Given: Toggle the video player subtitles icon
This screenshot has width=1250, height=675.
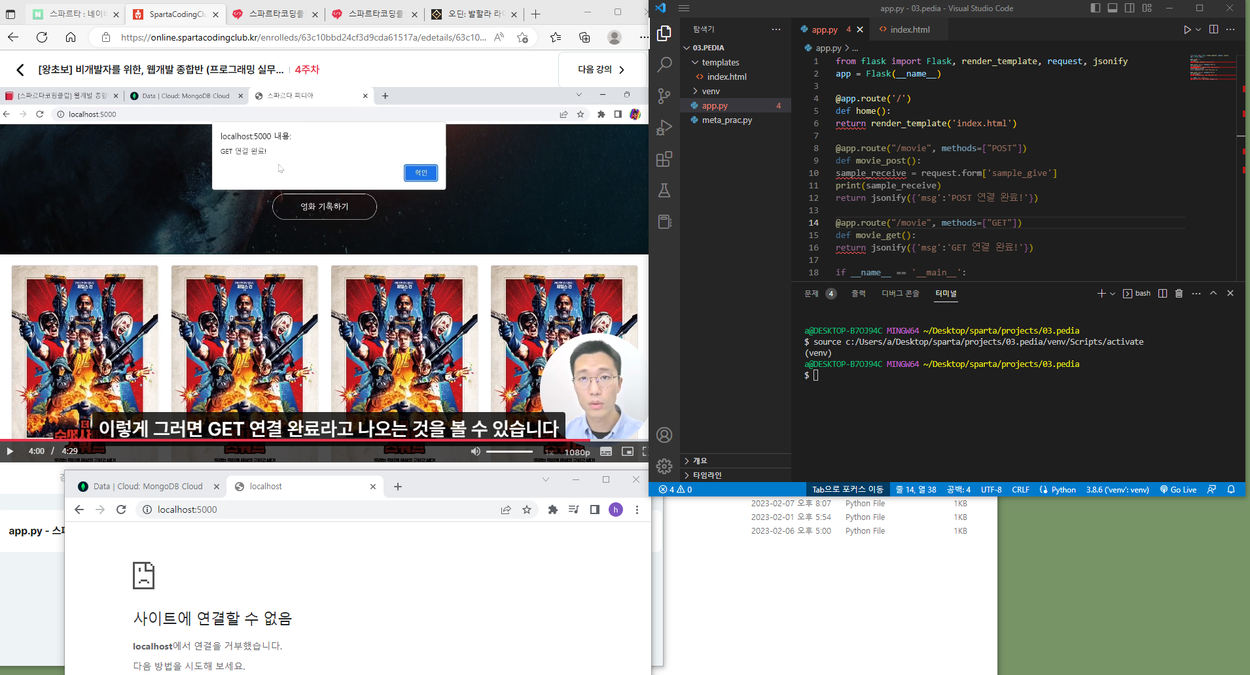Looking at the screenshot, I should coord(606,451).
